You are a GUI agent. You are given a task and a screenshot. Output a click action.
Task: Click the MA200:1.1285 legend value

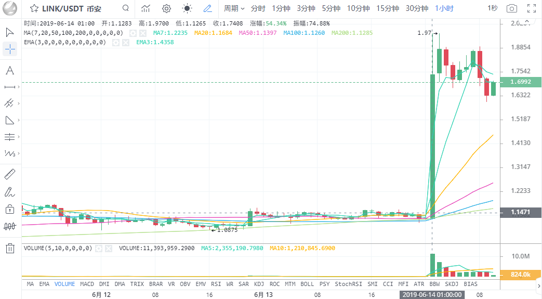pos(352,33)
